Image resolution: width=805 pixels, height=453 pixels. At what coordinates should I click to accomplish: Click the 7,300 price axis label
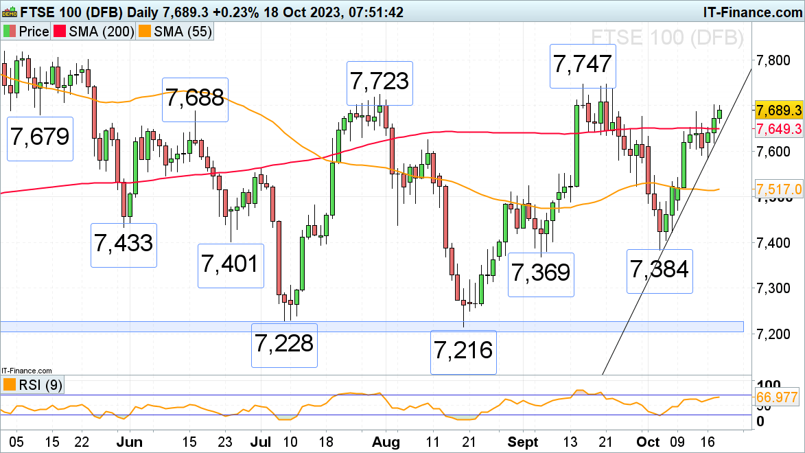(x=773, y=288)
